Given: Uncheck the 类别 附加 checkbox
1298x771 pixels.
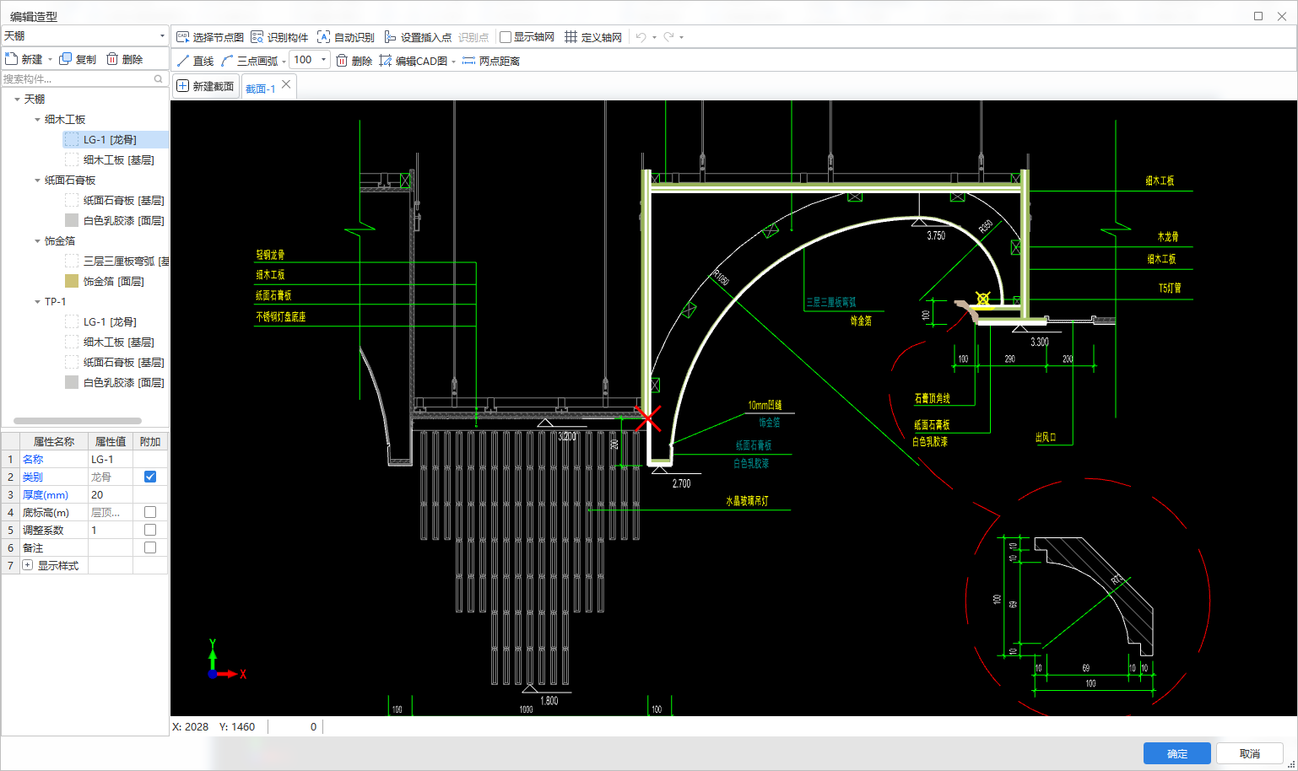Looking at the screenshot, I should pyautogui.click(x=150, y=477).
